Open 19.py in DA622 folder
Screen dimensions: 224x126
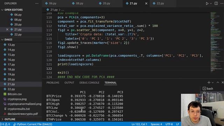[x=11, y=74]
